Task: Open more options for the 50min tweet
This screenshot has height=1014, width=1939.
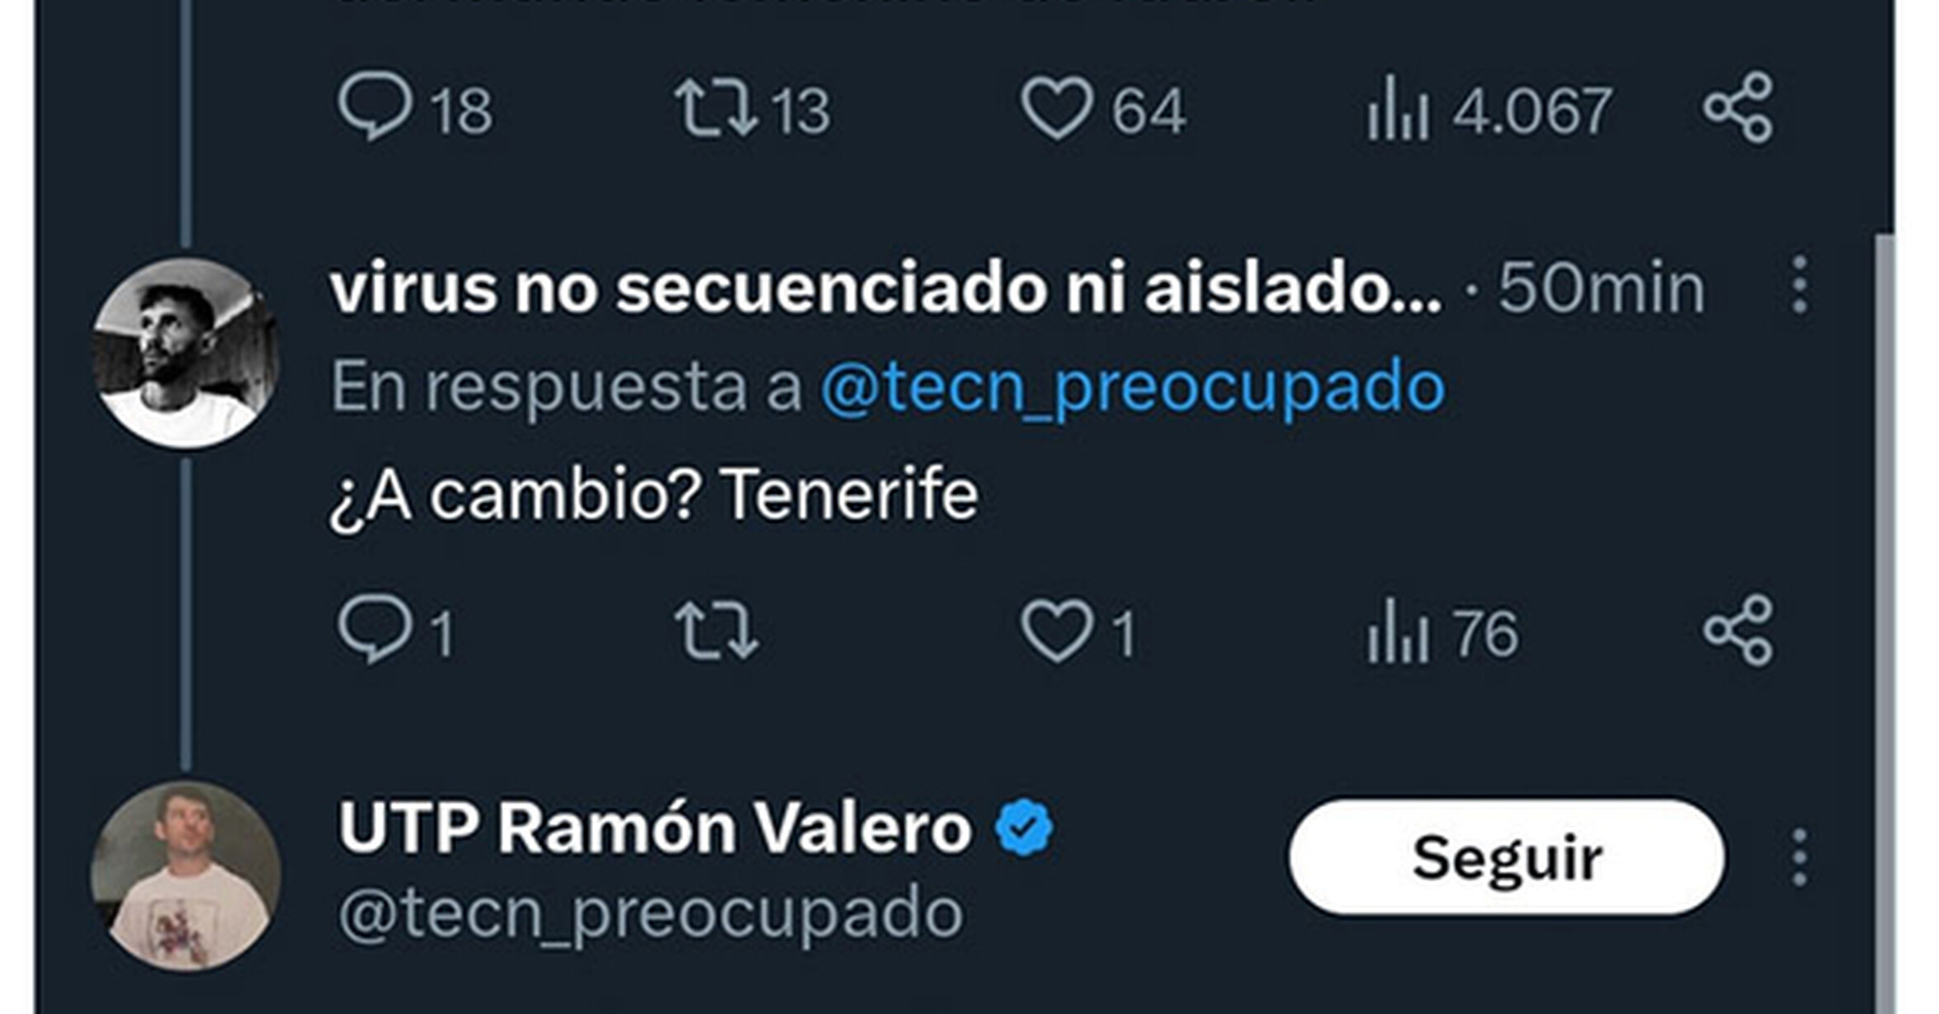Action: click(x=1800, y=285)
